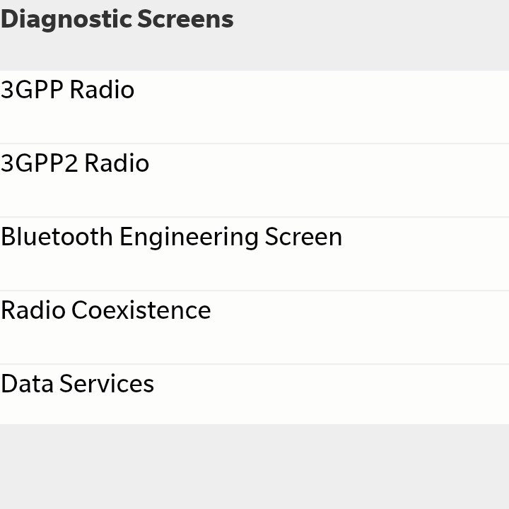This screenshot has height=509, width=509.
Task: Tap the Data Services label text
Action: pyautogui.click(x=77, y=383)
